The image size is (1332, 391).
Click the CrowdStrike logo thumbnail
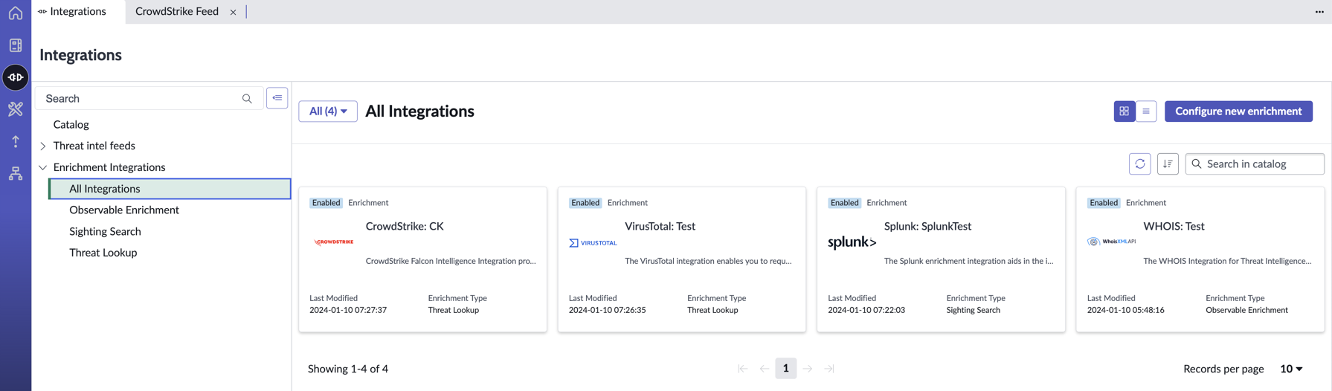point(333,242)
